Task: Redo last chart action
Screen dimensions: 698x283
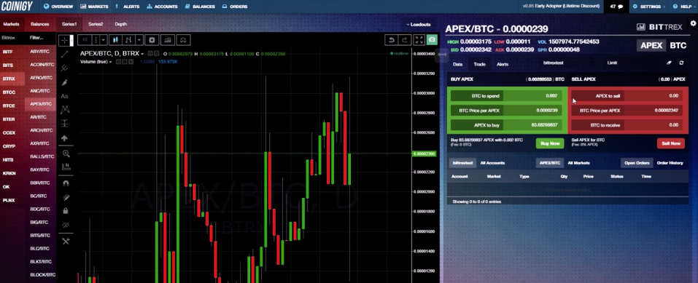Action: click(405, 40)
